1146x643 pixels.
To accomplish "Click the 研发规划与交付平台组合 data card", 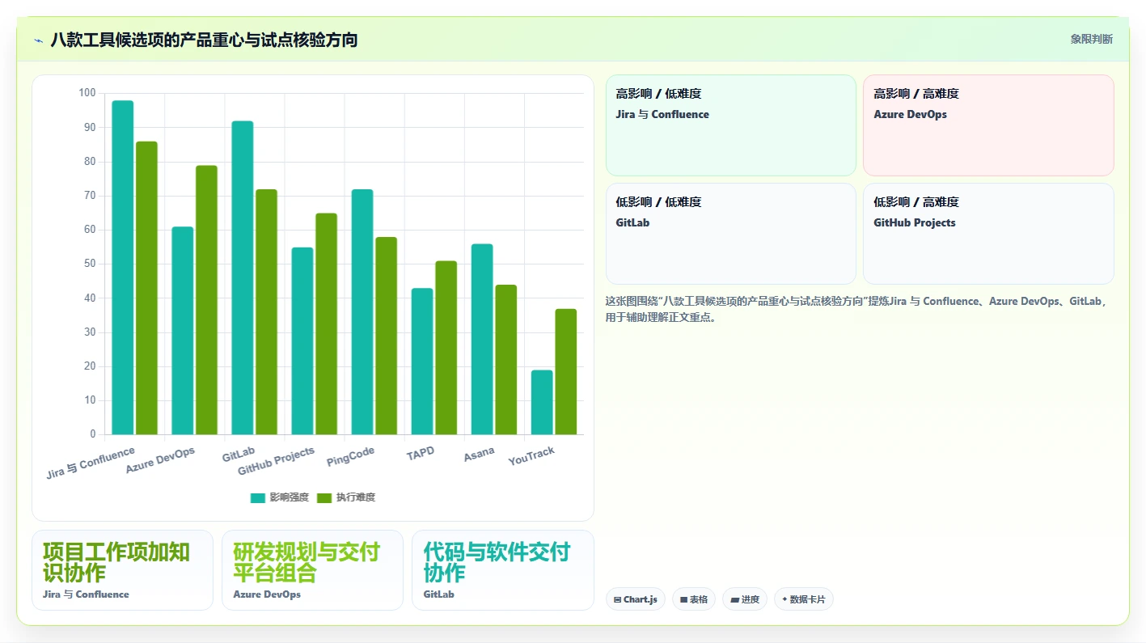I will point(312,570).
